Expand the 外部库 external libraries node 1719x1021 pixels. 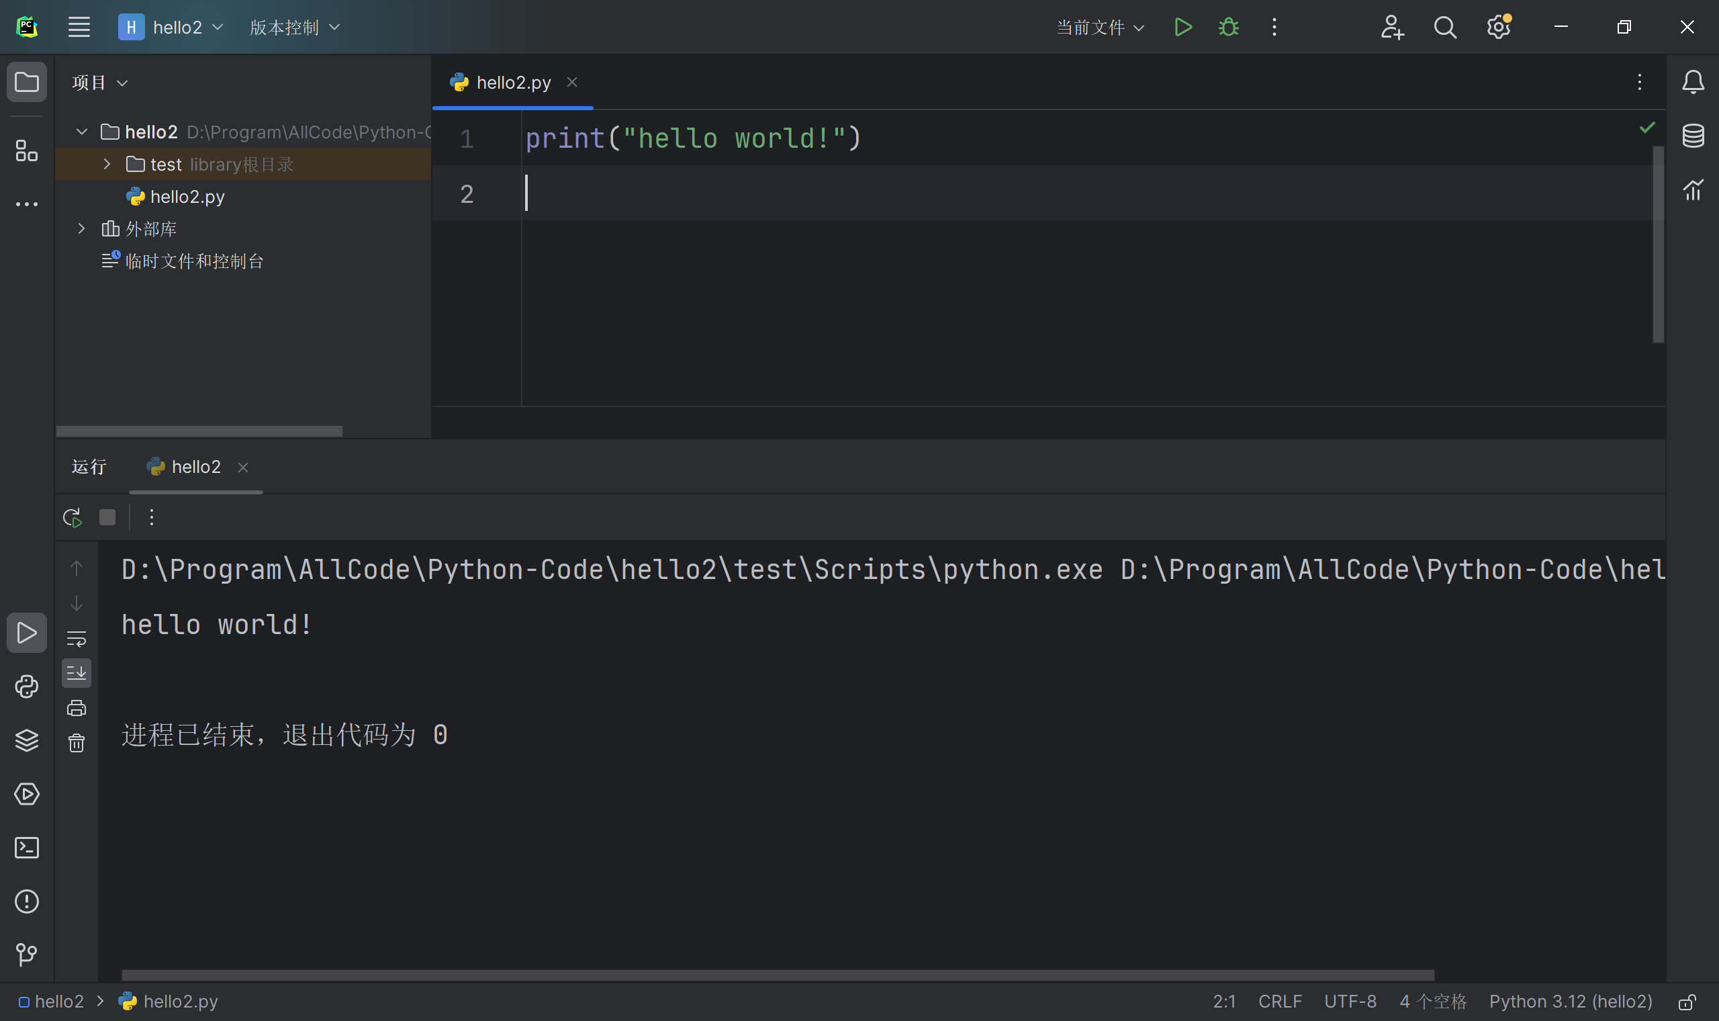pyautogui.click(x=81, y=228)
